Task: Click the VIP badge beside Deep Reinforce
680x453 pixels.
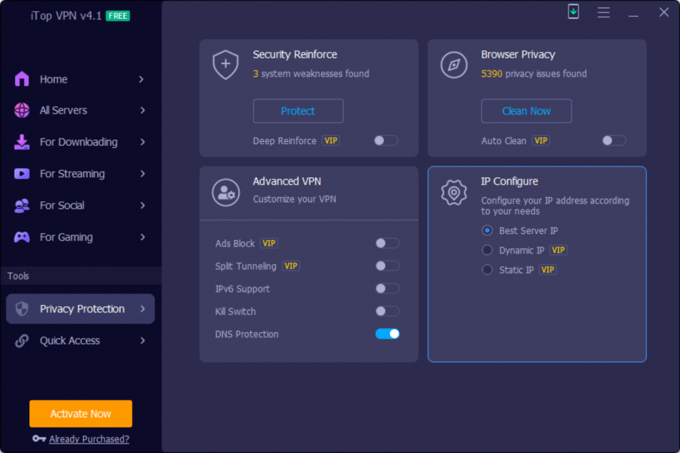Action: [x=331, y=141]
